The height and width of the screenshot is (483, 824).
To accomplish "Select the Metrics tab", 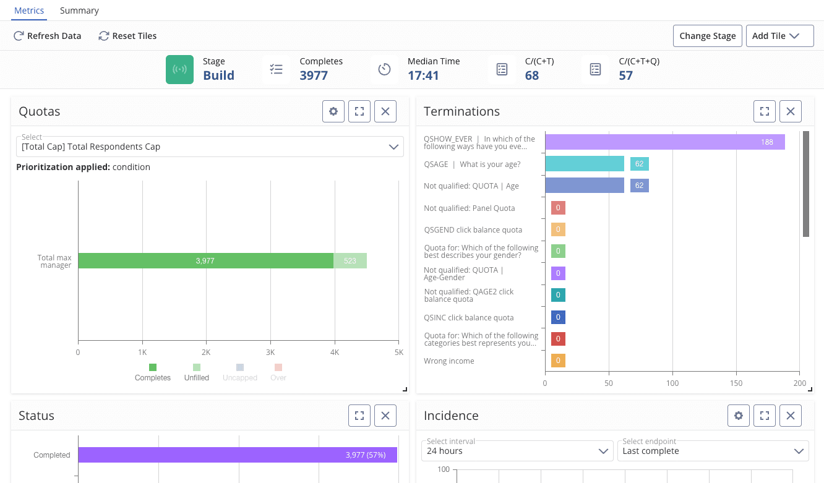I will (x=29, y=11).
